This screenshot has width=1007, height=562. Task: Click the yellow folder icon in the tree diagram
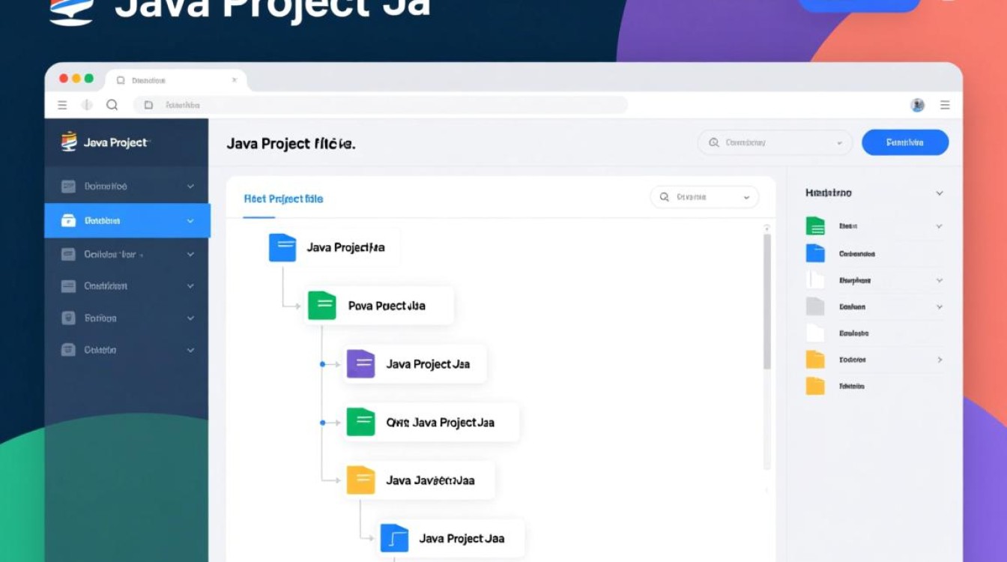pos(360,480)
